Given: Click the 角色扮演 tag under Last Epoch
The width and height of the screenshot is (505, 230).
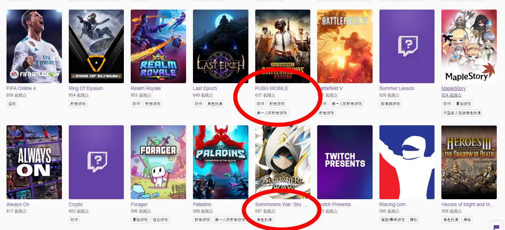Looking at the screenshot, I should click(215, 104).
